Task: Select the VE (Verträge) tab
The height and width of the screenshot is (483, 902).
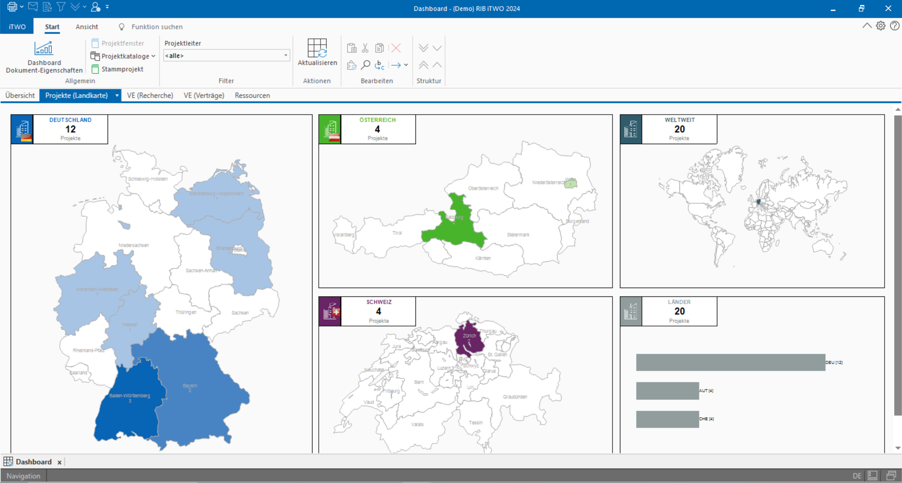Action: (x=204, y=95)
